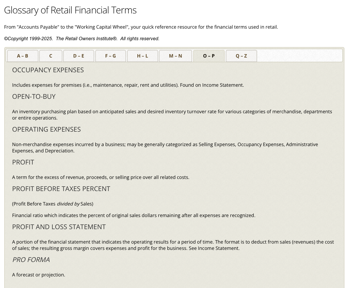Click the PROFIT BEFORE TAXES PERCENT heading
Screen dimensions: 350x288
pos(61,189)
